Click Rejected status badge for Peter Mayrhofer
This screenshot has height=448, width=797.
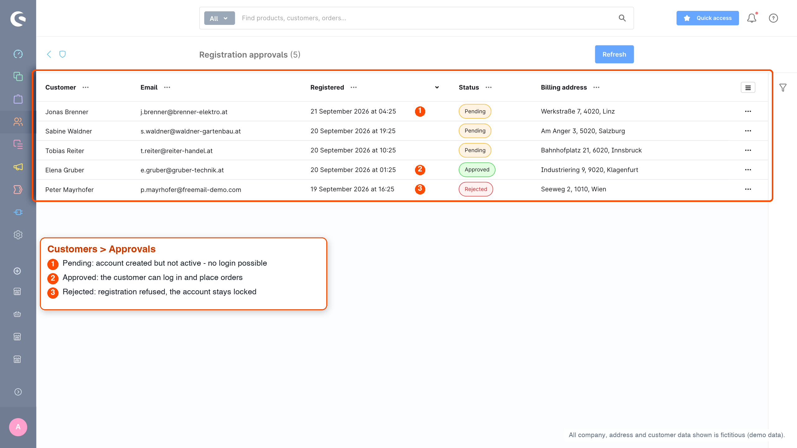point(476,189)
